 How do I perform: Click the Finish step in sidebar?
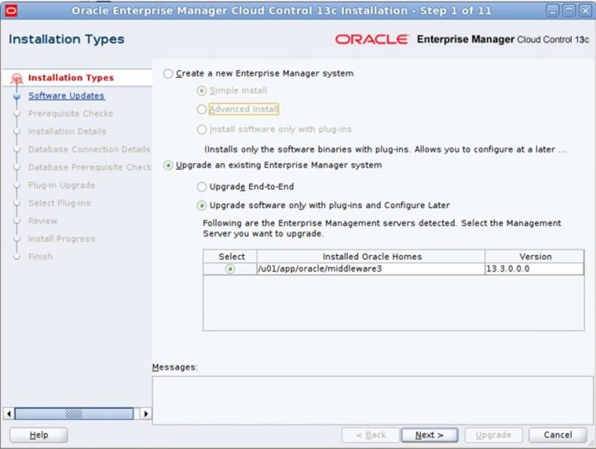[x=40, y=257]
